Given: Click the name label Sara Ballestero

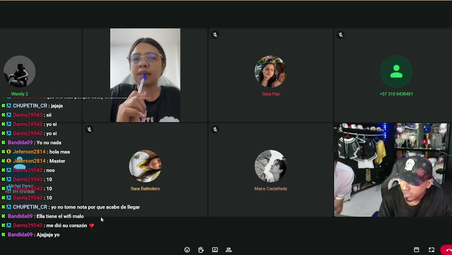Looking at the screenshot, I should click(x=145, y=188).
